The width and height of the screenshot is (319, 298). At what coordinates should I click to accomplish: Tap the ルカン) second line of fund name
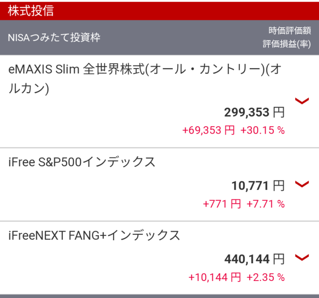click(29, 89)
